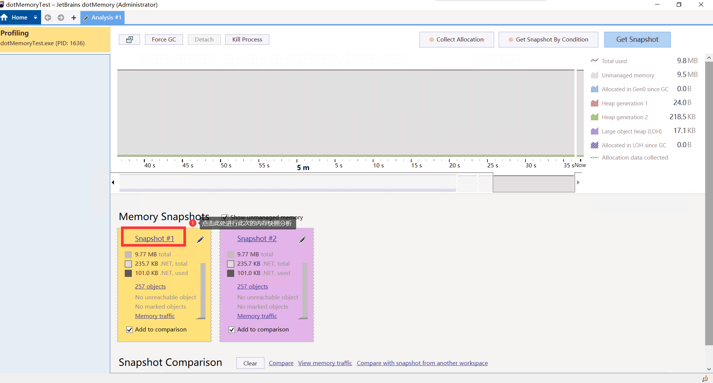Viewport: 713px width, 383px height.
Task: Click the Kill Process button
Action: 247,40
